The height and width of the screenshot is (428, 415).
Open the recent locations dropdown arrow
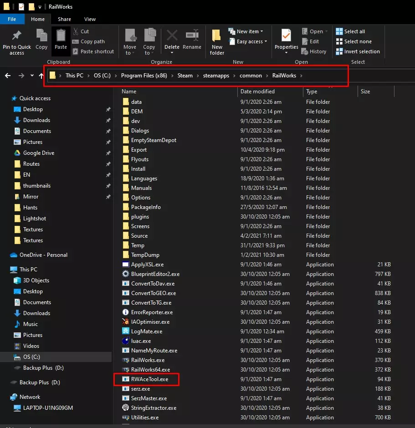coord(32,76)
